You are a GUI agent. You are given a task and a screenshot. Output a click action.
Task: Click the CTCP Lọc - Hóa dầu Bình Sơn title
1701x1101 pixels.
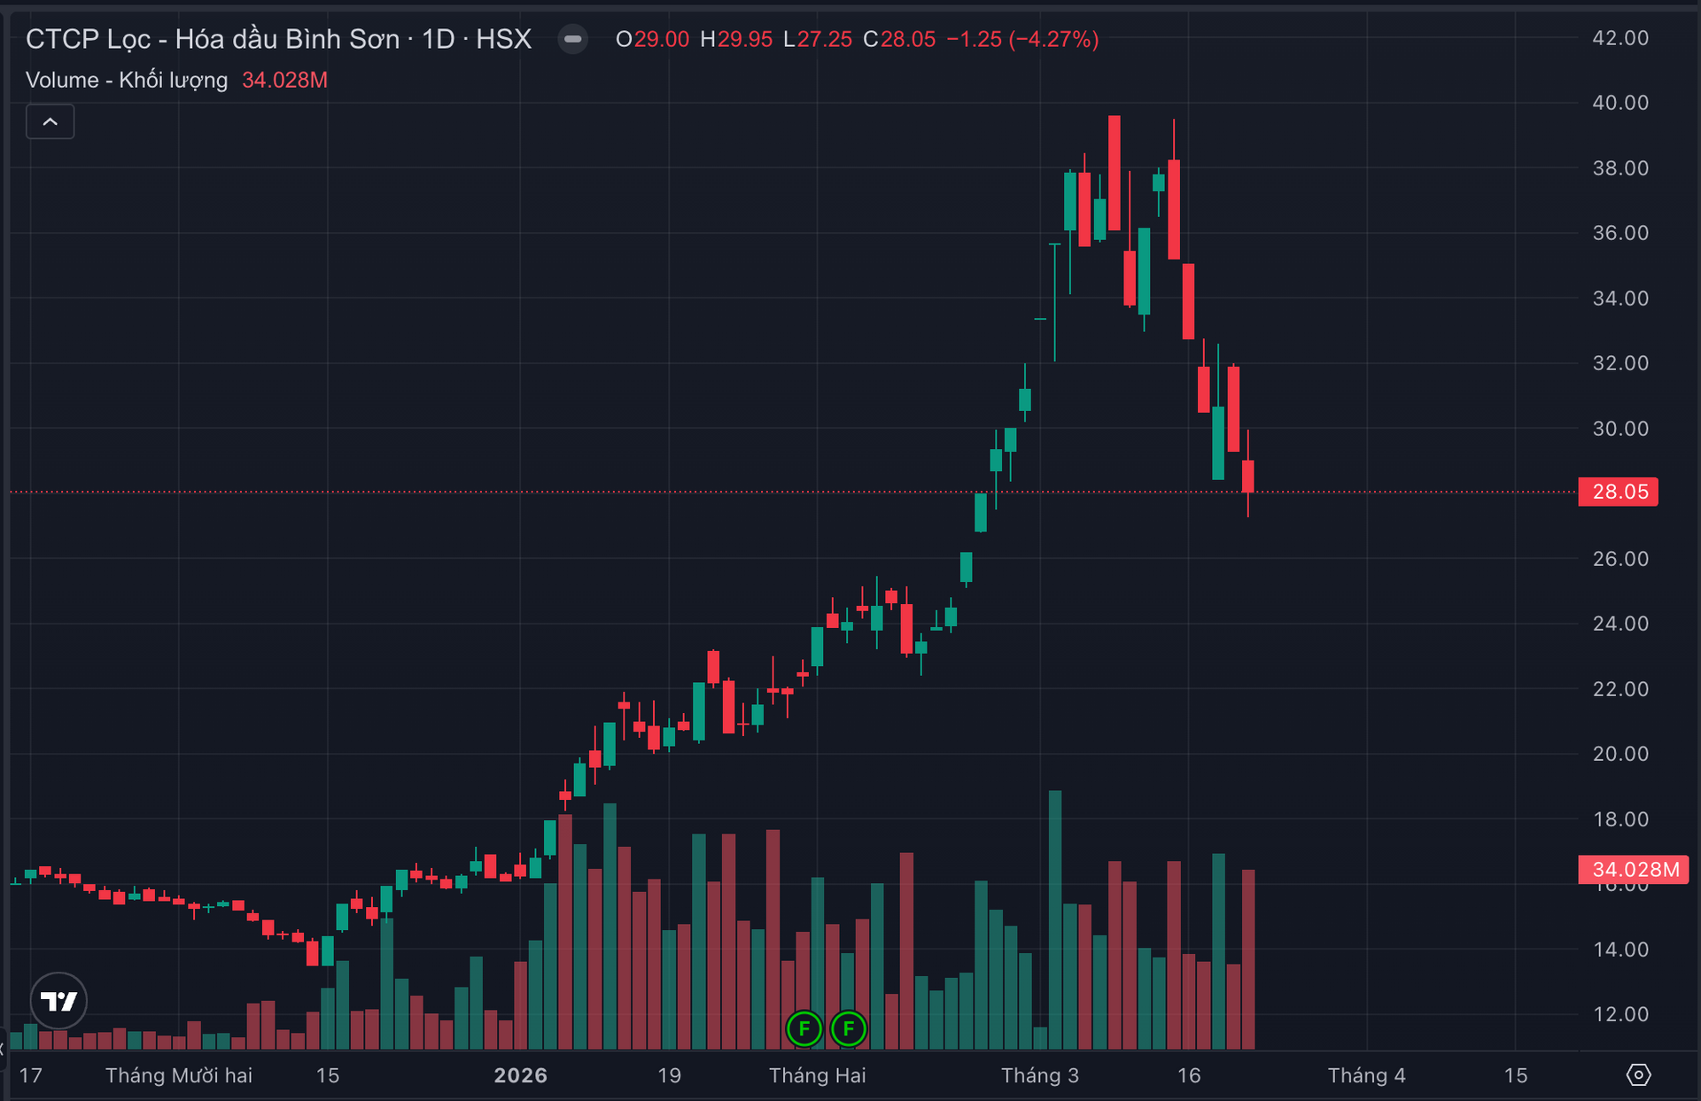point(213,39)
